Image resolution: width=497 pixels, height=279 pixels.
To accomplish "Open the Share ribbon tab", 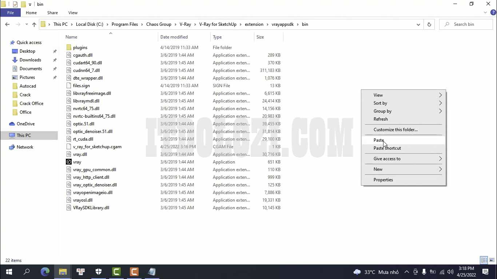I will [x=52, y=13].
